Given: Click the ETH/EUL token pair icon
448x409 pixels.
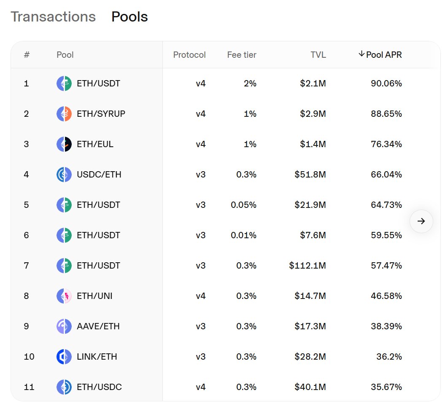Looking at the screenshot, I should 64,144.
